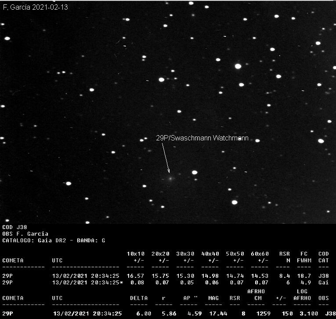Screen dimensions: 336x319
Task: Click the "CATALOGO: Gaia DR2 - BANDA: G" line
Action: click(54, 240)
